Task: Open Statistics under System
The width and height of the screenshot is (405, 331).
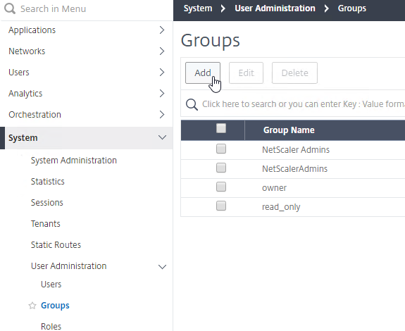Action: pos(48,182)
